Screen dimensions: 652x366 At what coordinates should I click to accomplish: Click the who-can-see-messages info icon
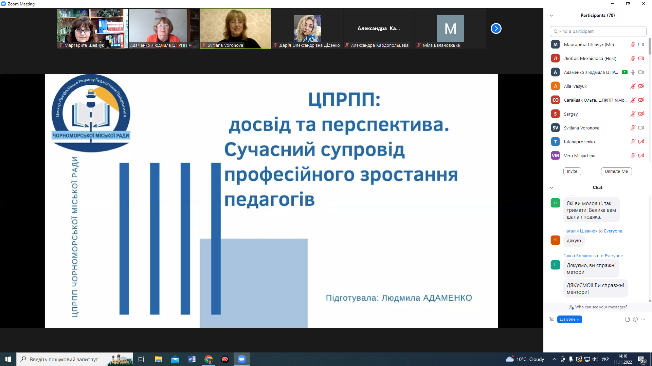click(x=572, y=307)
